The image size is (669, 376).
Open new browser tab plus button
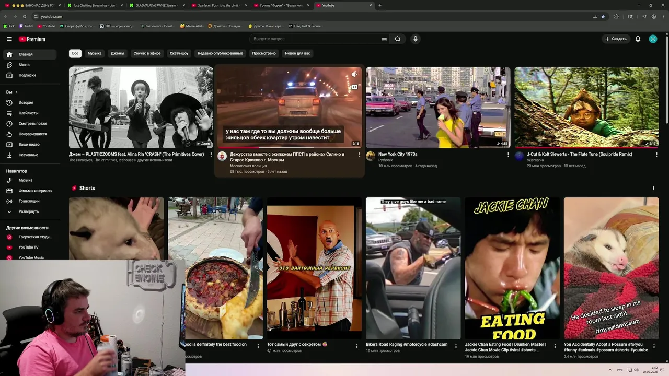tap(379, 5)
